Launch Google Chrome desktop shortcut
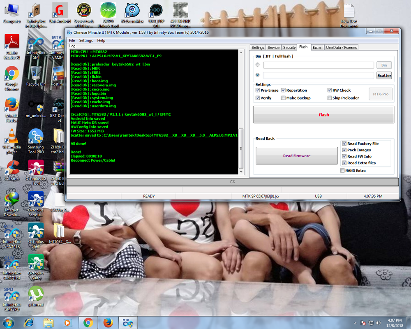This screenshot has height=329, width=411. 12,78
